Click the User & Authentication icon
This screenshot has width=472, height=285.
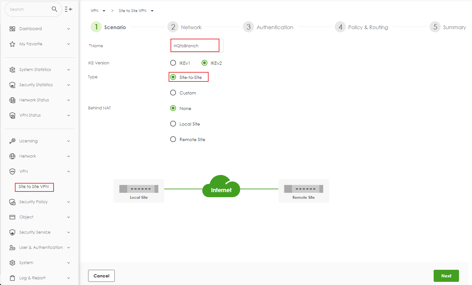[12, 248]
